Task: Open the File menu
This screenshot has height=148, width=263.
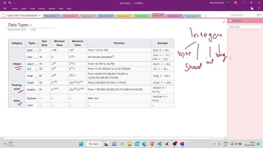Action: pos(5,9)
